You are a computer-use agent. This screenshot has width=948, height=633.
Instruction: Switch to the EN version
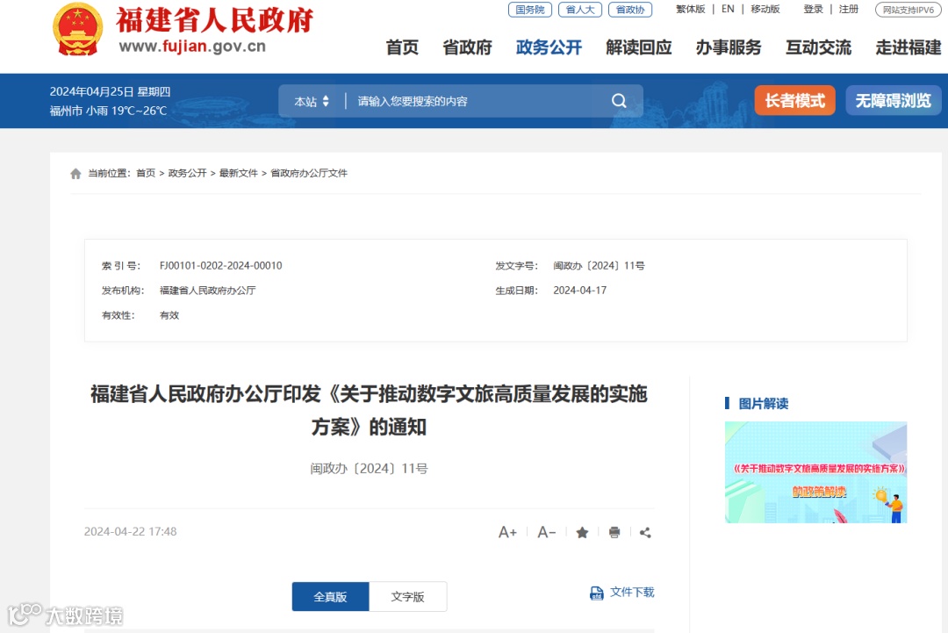pyautogui.click(x=728, y=9)
